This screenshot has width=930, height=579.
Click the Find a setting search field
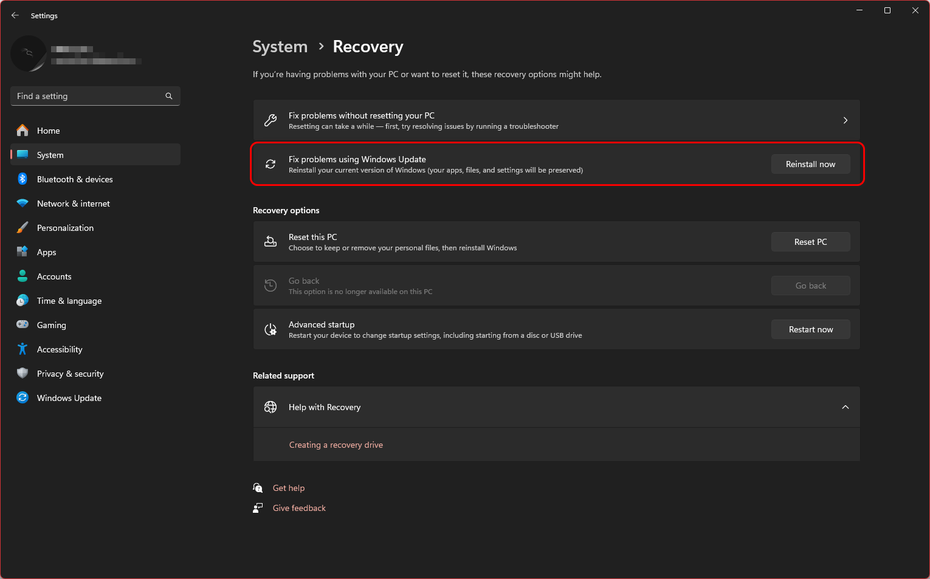click(88, 96)
